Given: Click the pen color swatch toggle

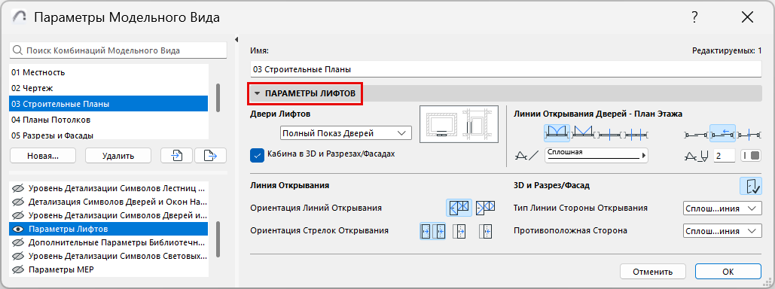Looking at the screenshot, I should click(751, 156).
